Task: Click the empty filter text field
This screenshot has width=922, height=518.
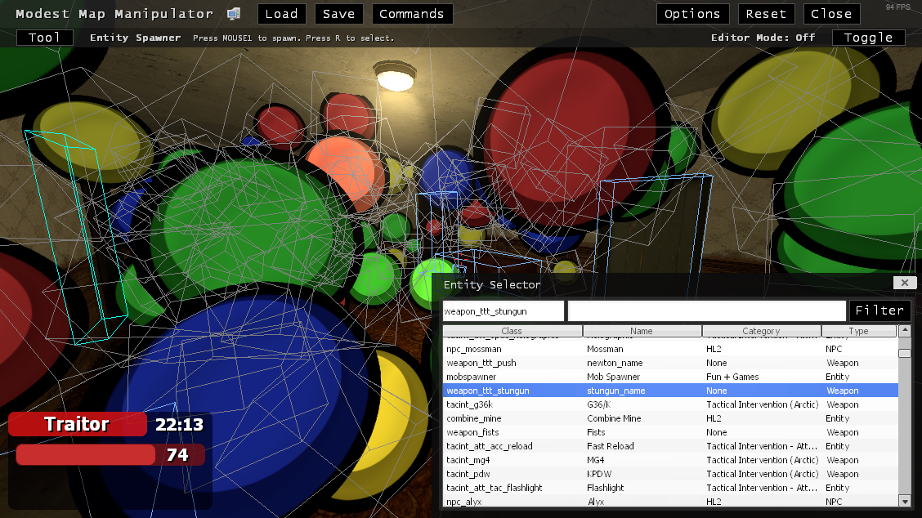Action: pyautogui.click(x=707, y=311)
